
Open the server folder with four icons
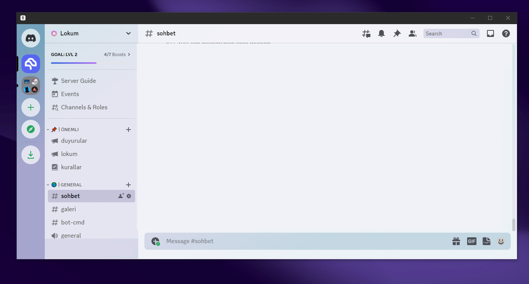pyautogui.click(x=31, y=86)
